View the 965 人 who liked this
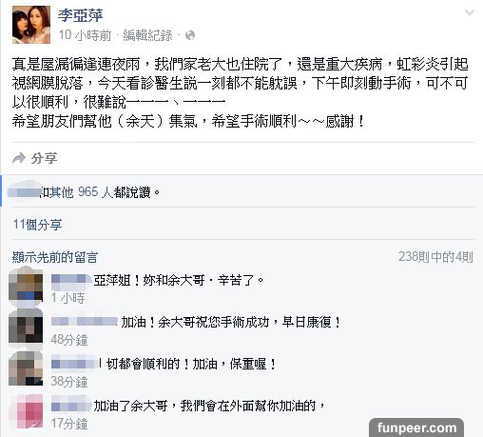The image size is (483, 437). click(95, 192)
